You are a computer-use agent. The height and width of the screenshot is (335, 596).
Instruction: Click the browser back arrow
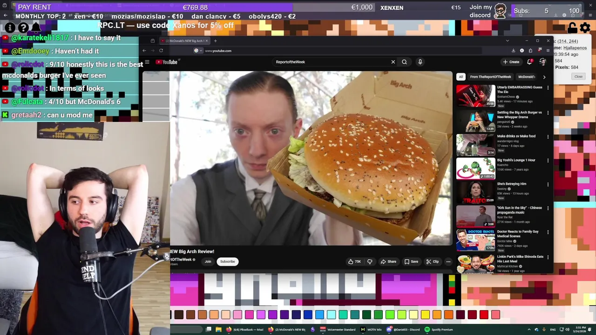pyautogui.click(x=144, y=51)
